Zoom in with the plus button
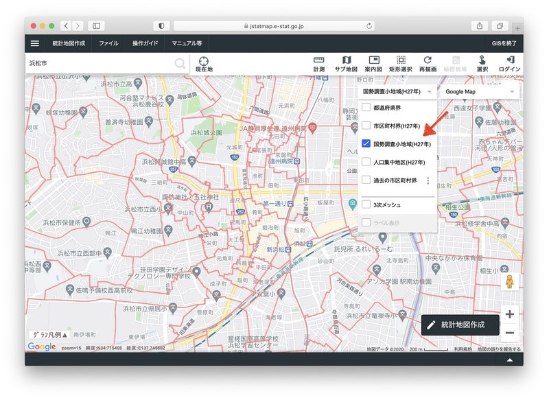549x400 pixels. 510,314
